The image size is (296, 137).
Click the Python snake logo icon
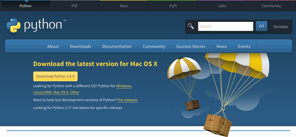click(14, 25)
